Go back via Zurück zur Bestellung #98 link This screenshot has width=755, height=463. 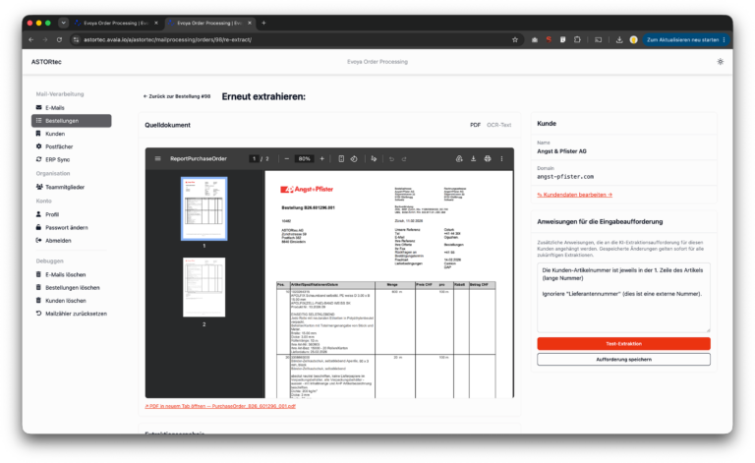177,96
